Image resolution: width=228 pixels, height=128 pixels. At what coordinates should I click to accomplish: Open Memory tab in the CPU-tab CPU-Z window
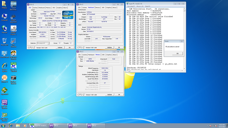(48, 8)
